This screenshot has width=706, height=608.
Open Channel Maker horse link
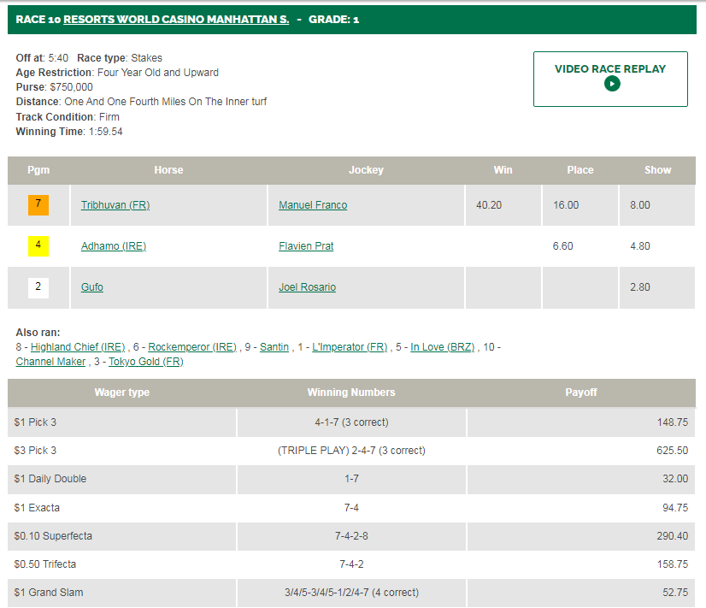[50, 362]
